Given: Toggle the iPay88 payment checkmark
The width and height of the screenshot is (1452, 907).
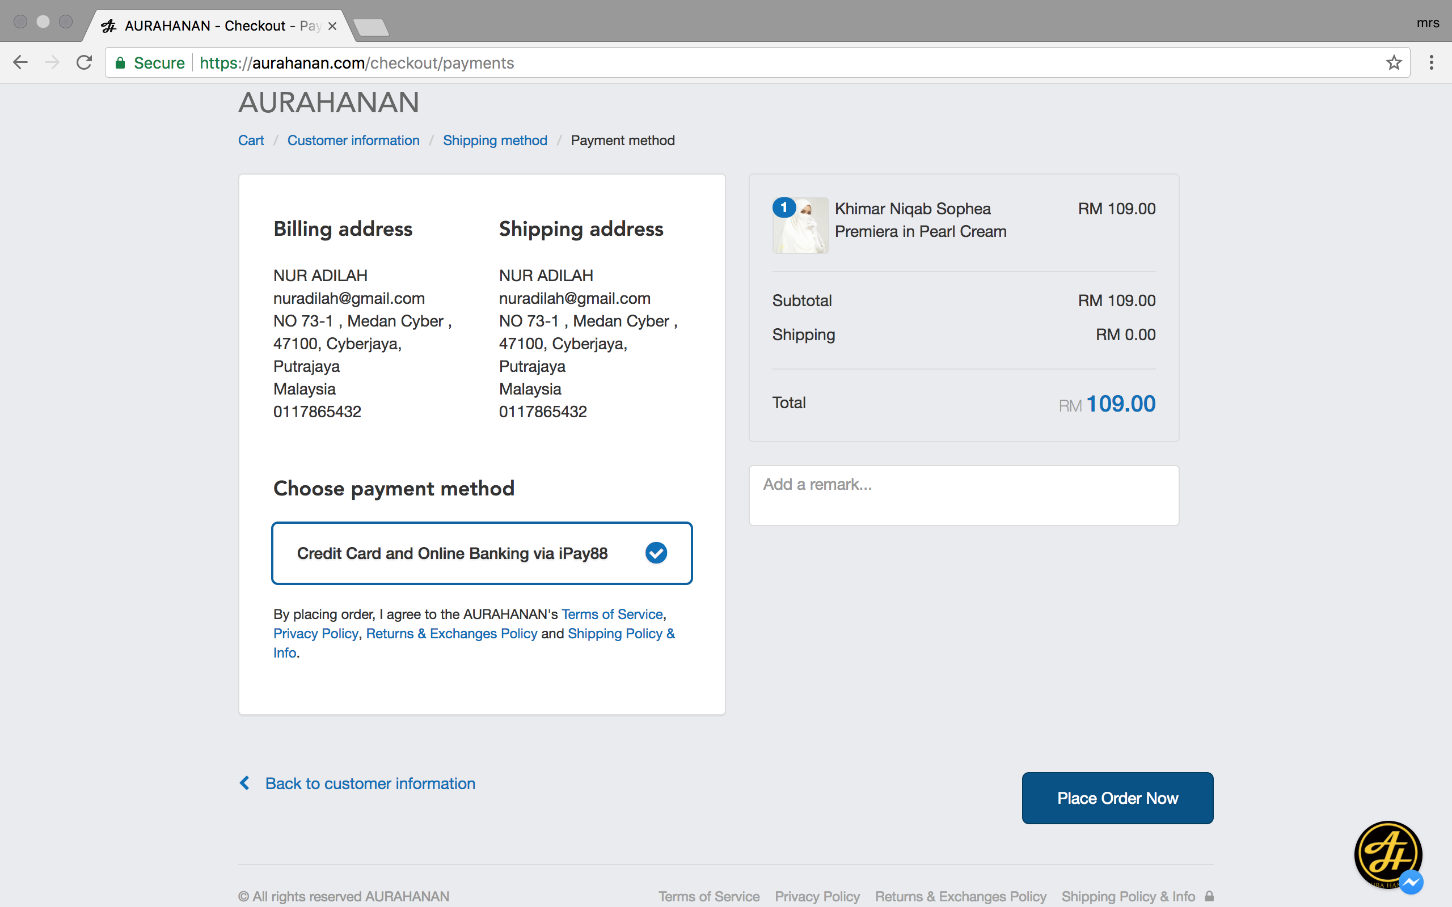Looking at the screenshot, I should coord(656,553).
